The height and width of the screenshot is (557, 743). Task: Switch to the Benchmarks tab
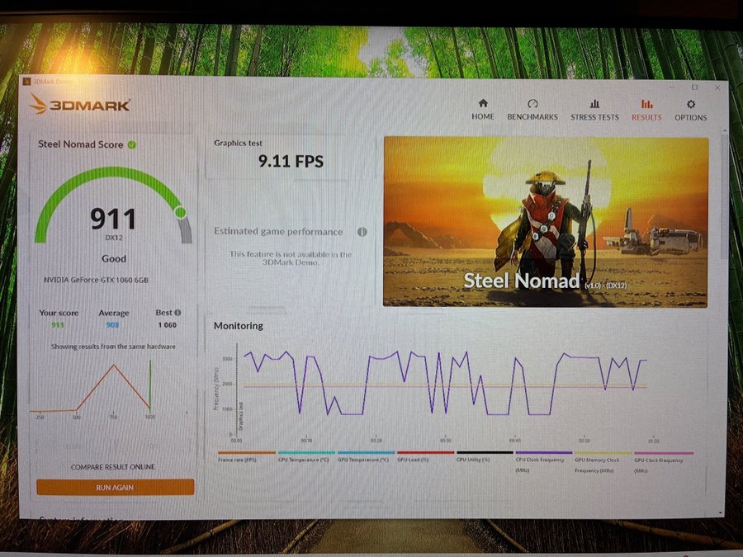532,110
